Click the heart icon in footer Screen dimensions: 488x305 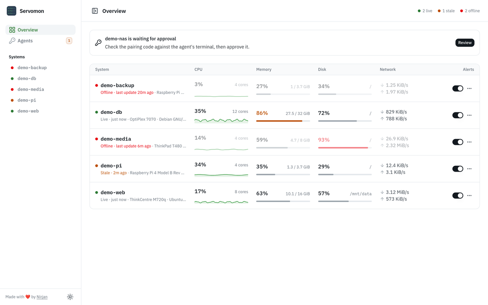28,296
